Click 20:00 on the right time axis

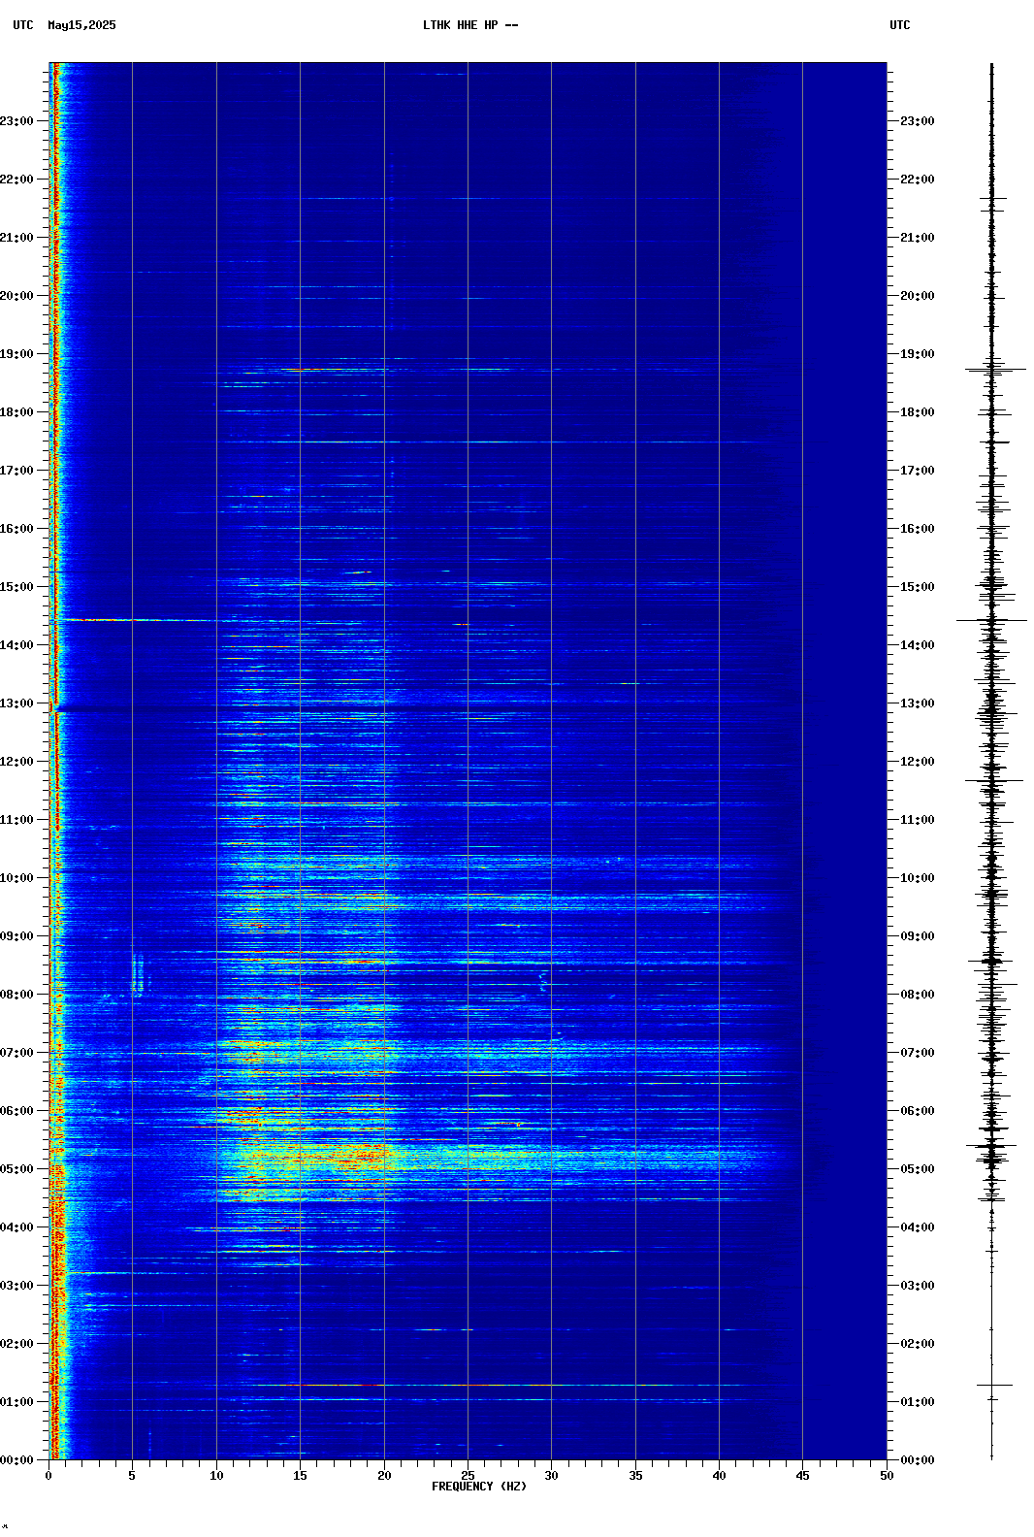point(918,296)
